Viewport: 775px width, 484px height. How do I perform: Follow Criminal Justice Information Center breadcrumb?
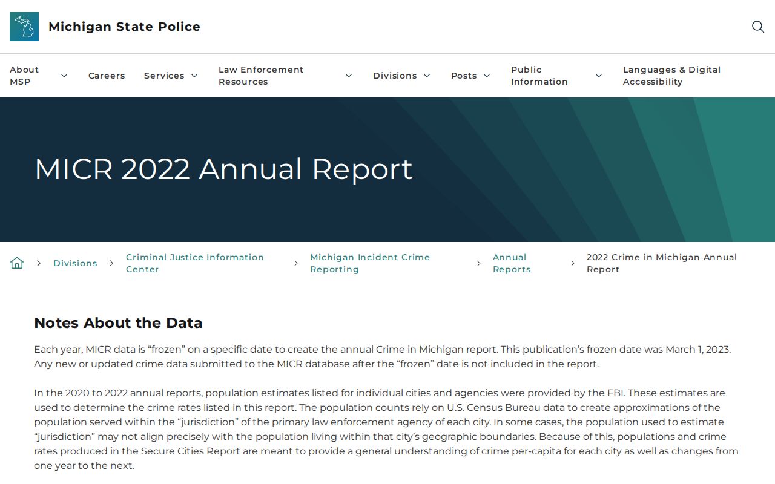195,263
